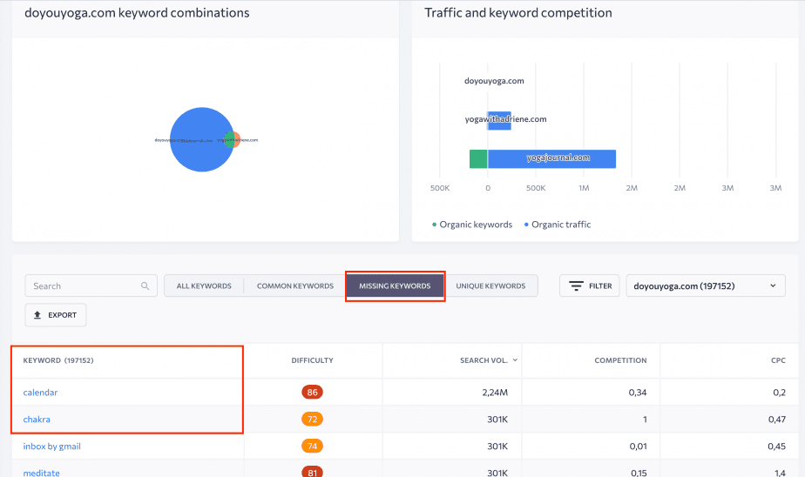Click search volume 2,24M for calendar
This screenshot has width=805, height=477.
pos(495,393)
